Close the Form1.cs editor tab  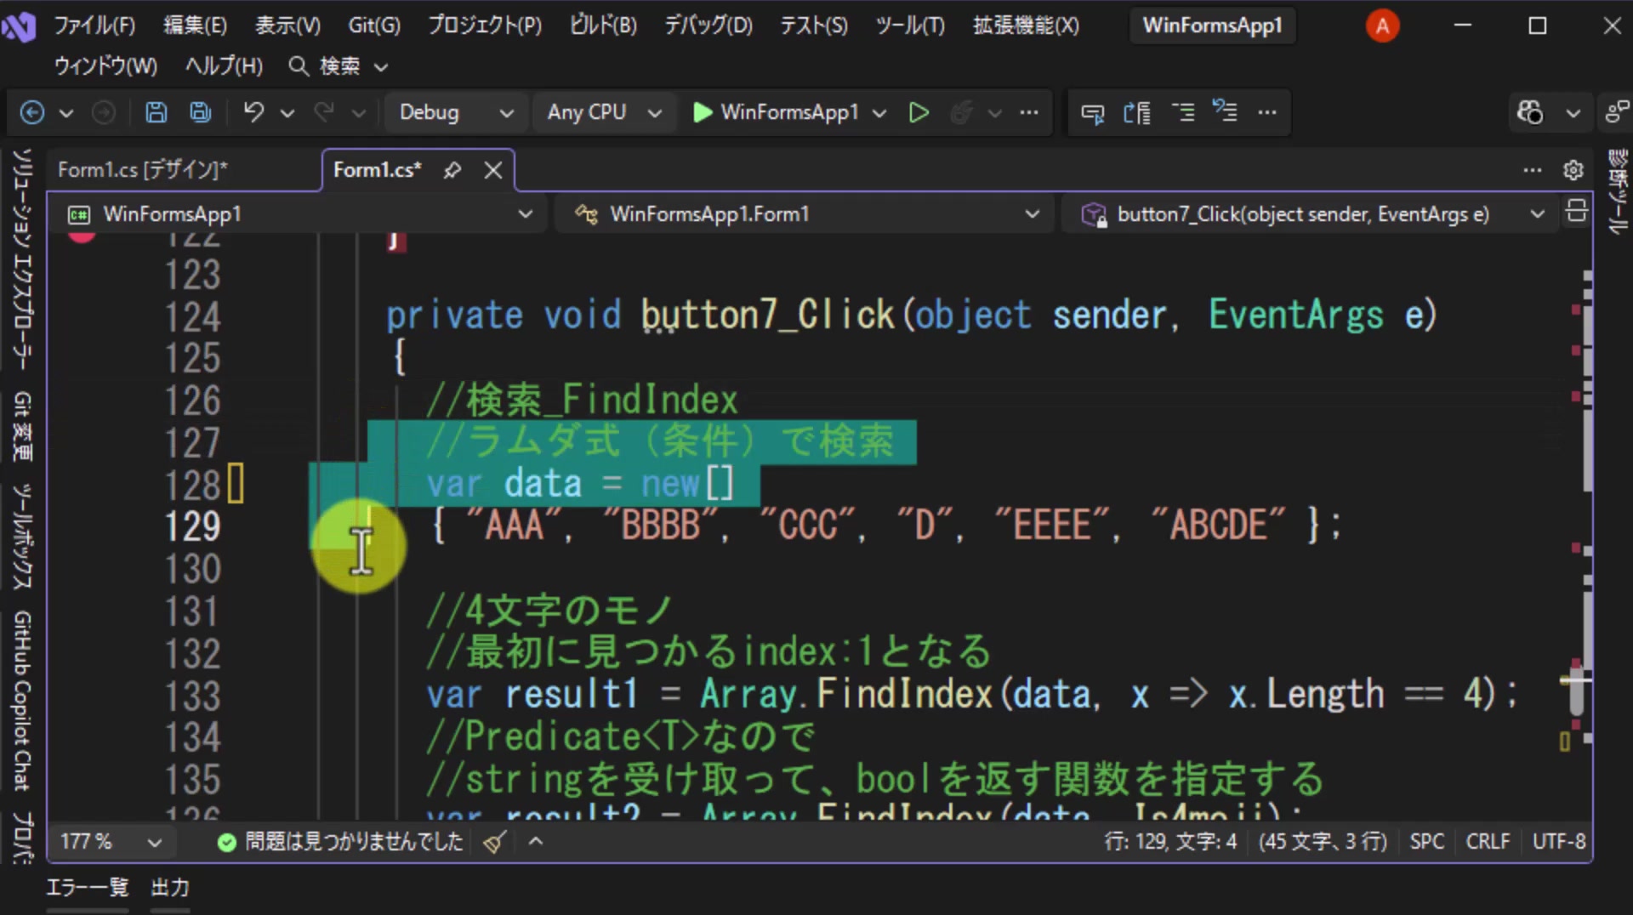point(493,170)
